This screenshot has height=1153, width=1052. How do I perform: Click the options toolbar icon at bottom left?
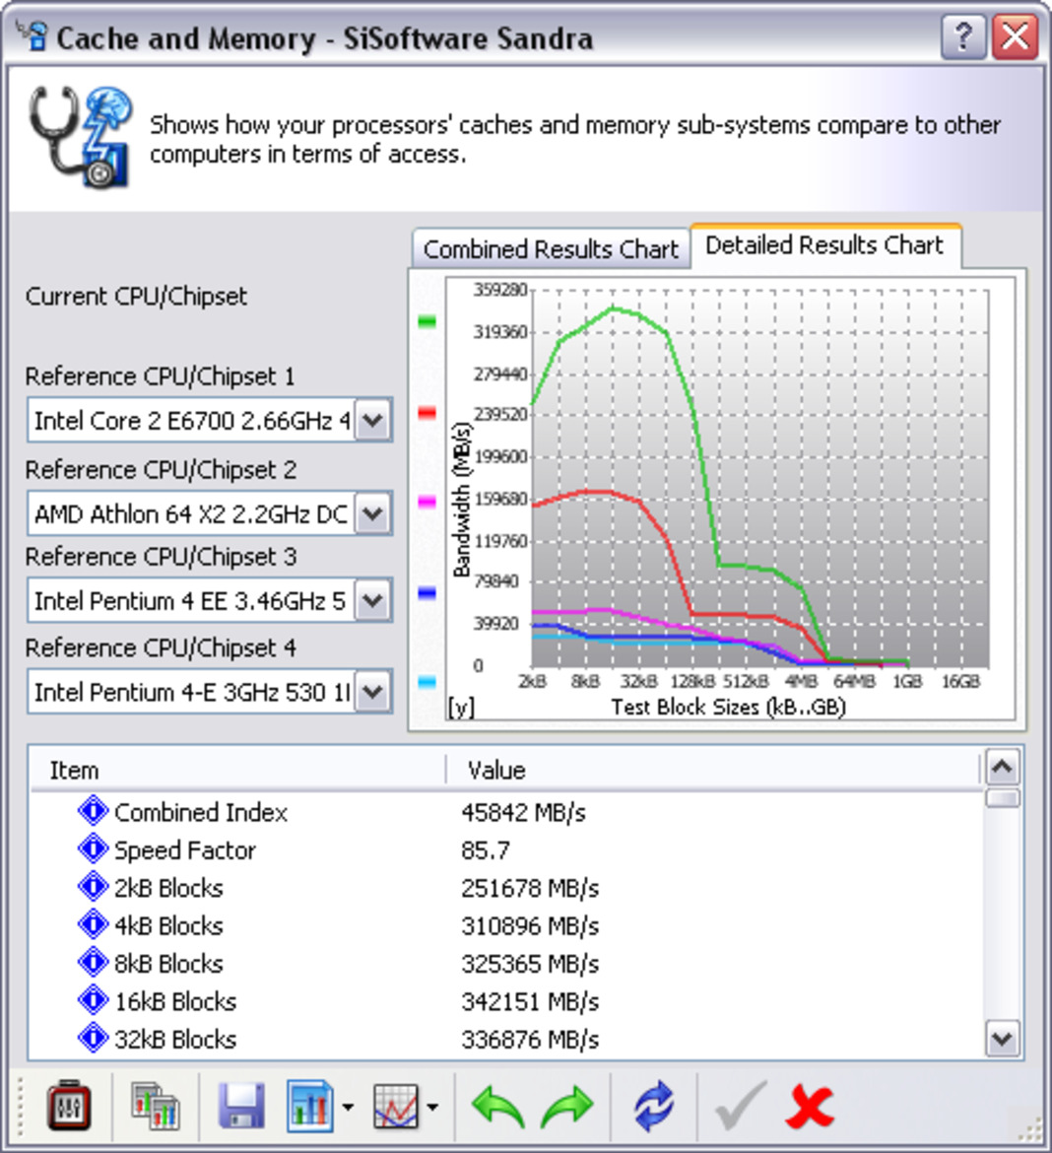68,1105
